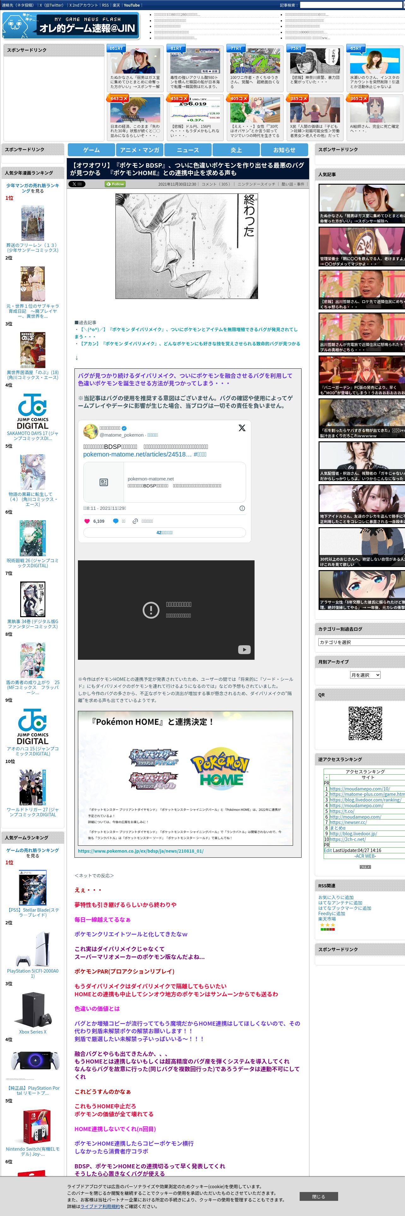This screenshot has height=1216, width=405.
Task: Click Edit in access ranking table
Action: click(328, 850)
